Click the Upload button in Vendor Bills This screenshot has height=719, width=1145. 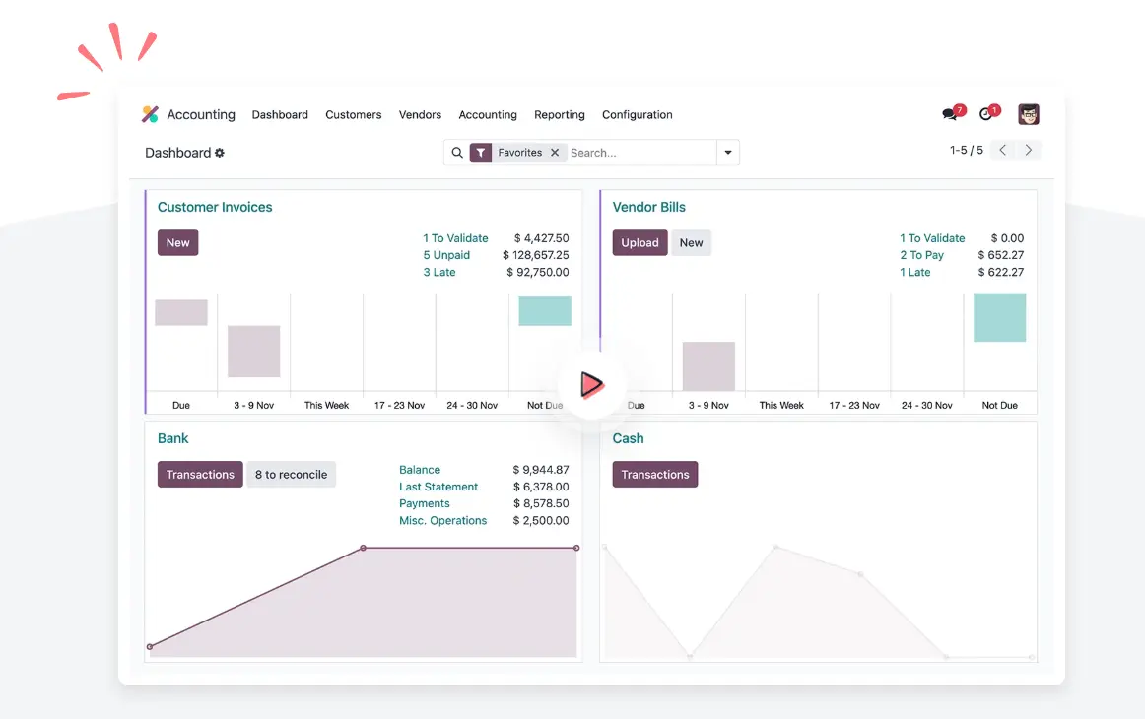[640, 243]
